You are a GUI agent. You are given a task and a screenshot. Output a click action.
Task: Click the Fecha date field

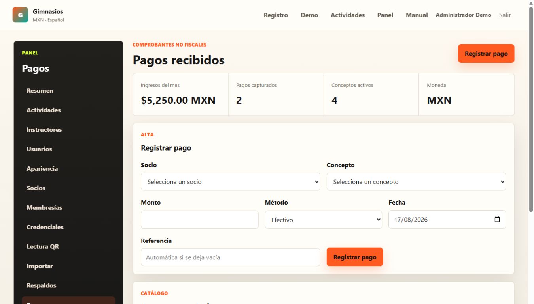tap(447, 220)
